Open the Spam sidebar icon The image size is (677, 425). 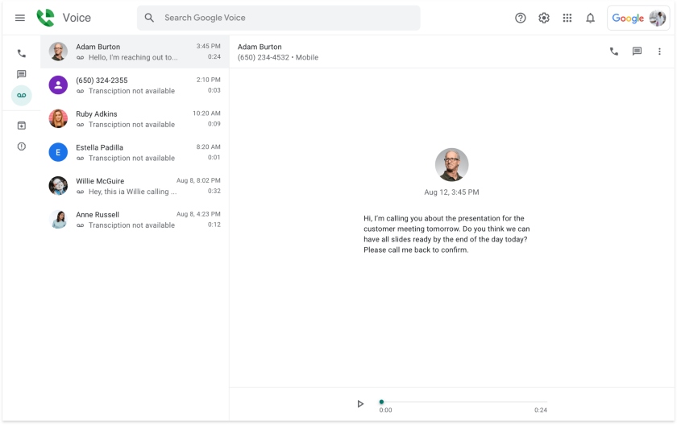click(x=21, y=146)
